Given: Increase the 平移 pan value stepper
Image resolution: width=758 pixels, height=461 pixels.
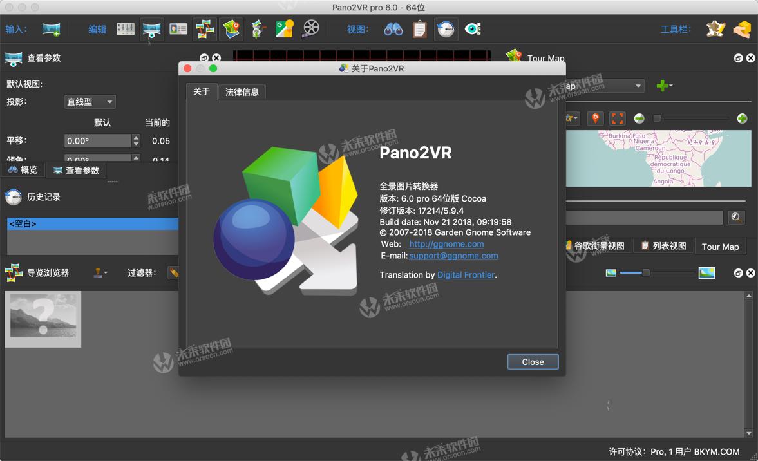Looking at the screenshot, I should (136, 138).
